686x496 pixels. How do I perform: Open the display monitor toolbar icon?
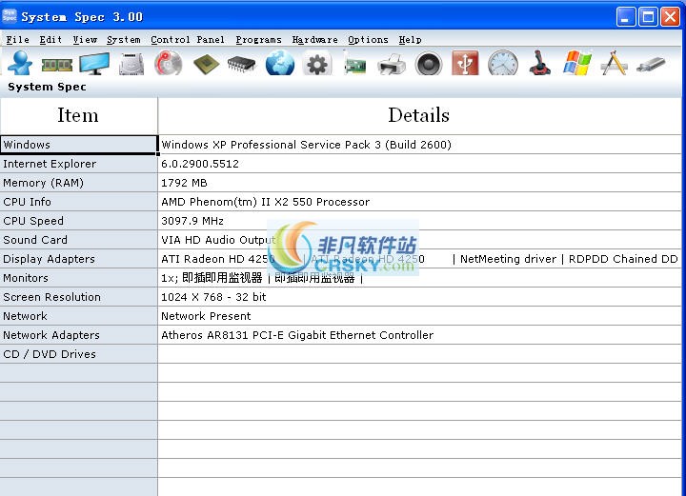pyautogui.click(x=94, y=64)
